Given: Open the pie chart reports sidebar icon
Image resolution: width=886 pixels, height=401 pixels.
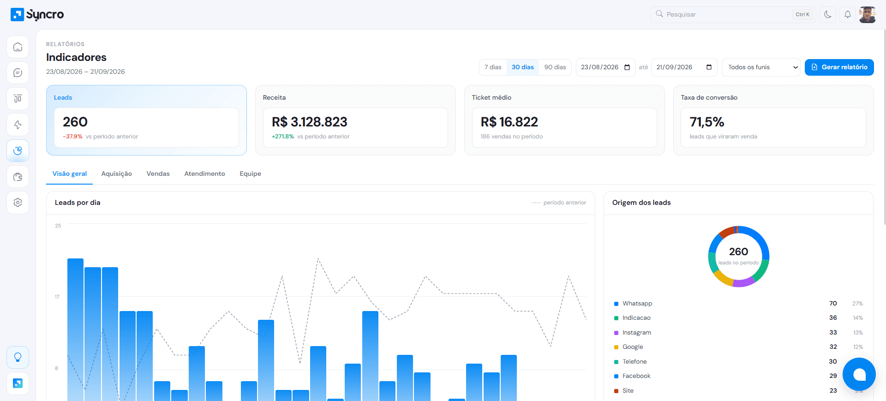Looking at the screenshot, I should click(x=18, y=151).
